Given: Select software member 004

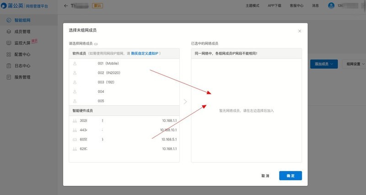Looking at the screenshot, I should pos(124,92).
